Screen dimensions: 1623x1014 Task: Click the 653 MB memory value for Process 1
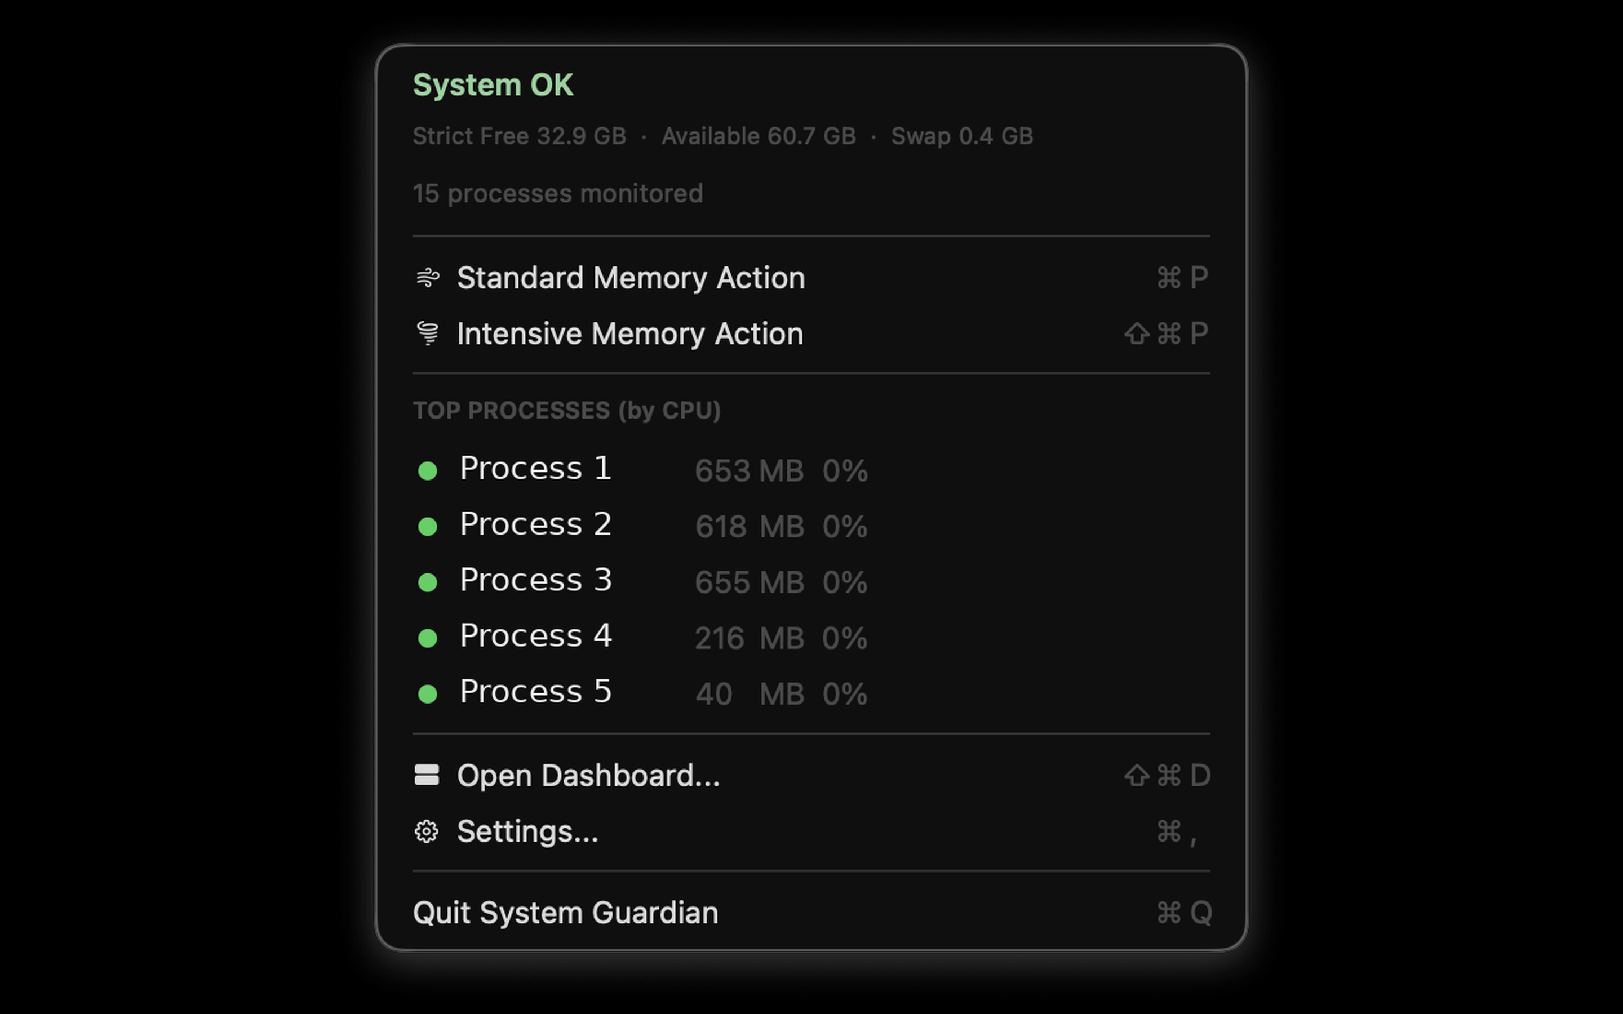point(749,472)
